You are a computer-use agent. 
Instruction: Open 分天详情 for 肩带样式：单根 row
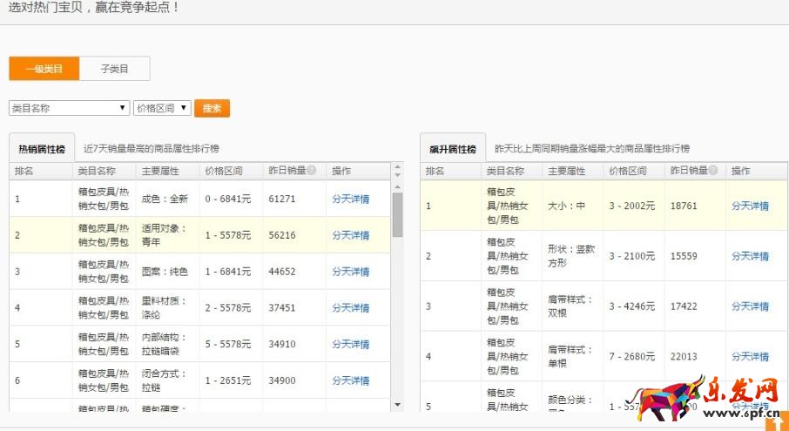point(750,356)
